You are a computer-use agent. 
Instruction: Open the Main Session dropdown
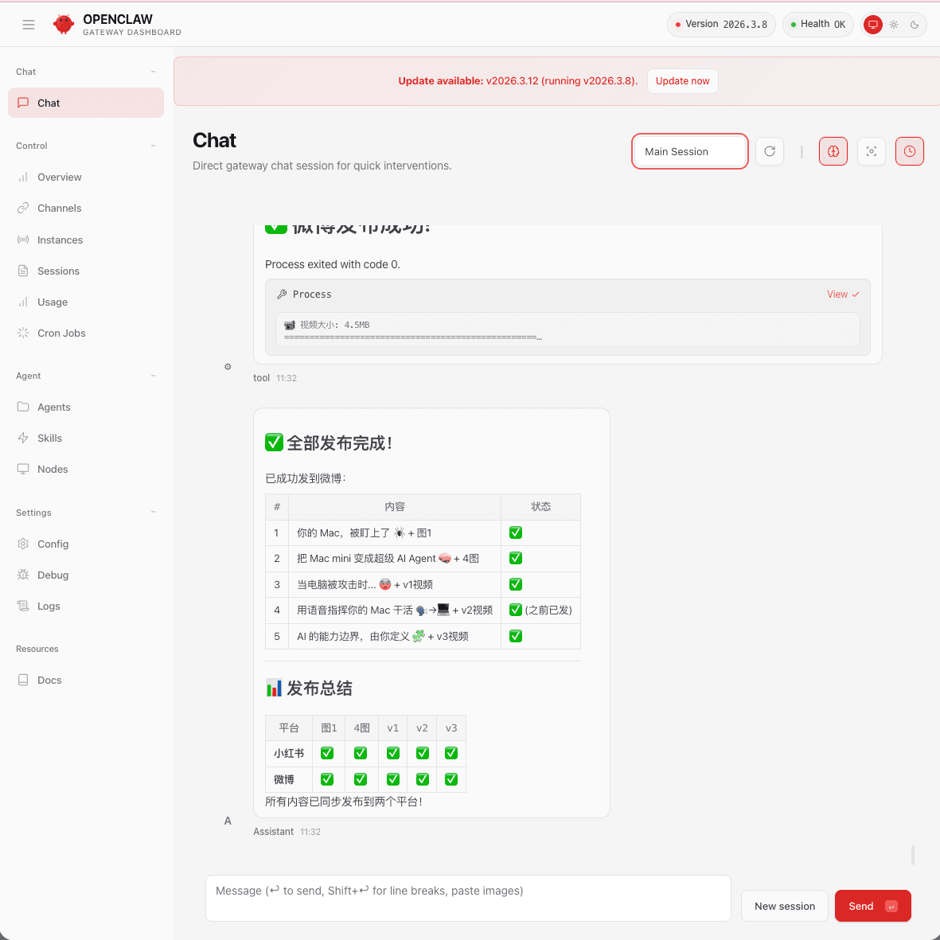(689, 151)
